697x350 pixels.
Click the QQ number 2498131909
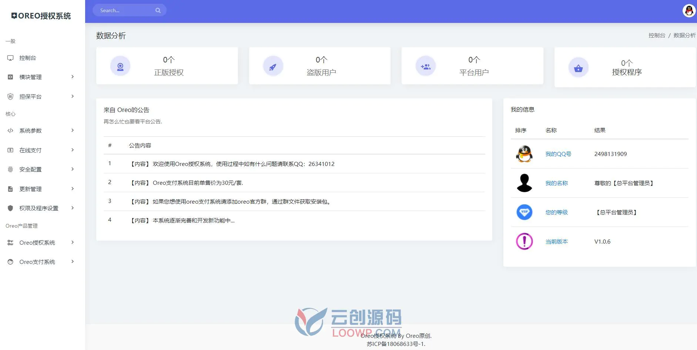[x=610, y=154]
